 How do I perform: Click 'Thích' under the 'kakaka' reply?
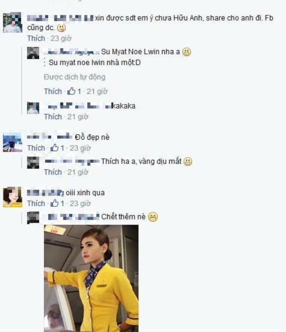click(53, 116)
